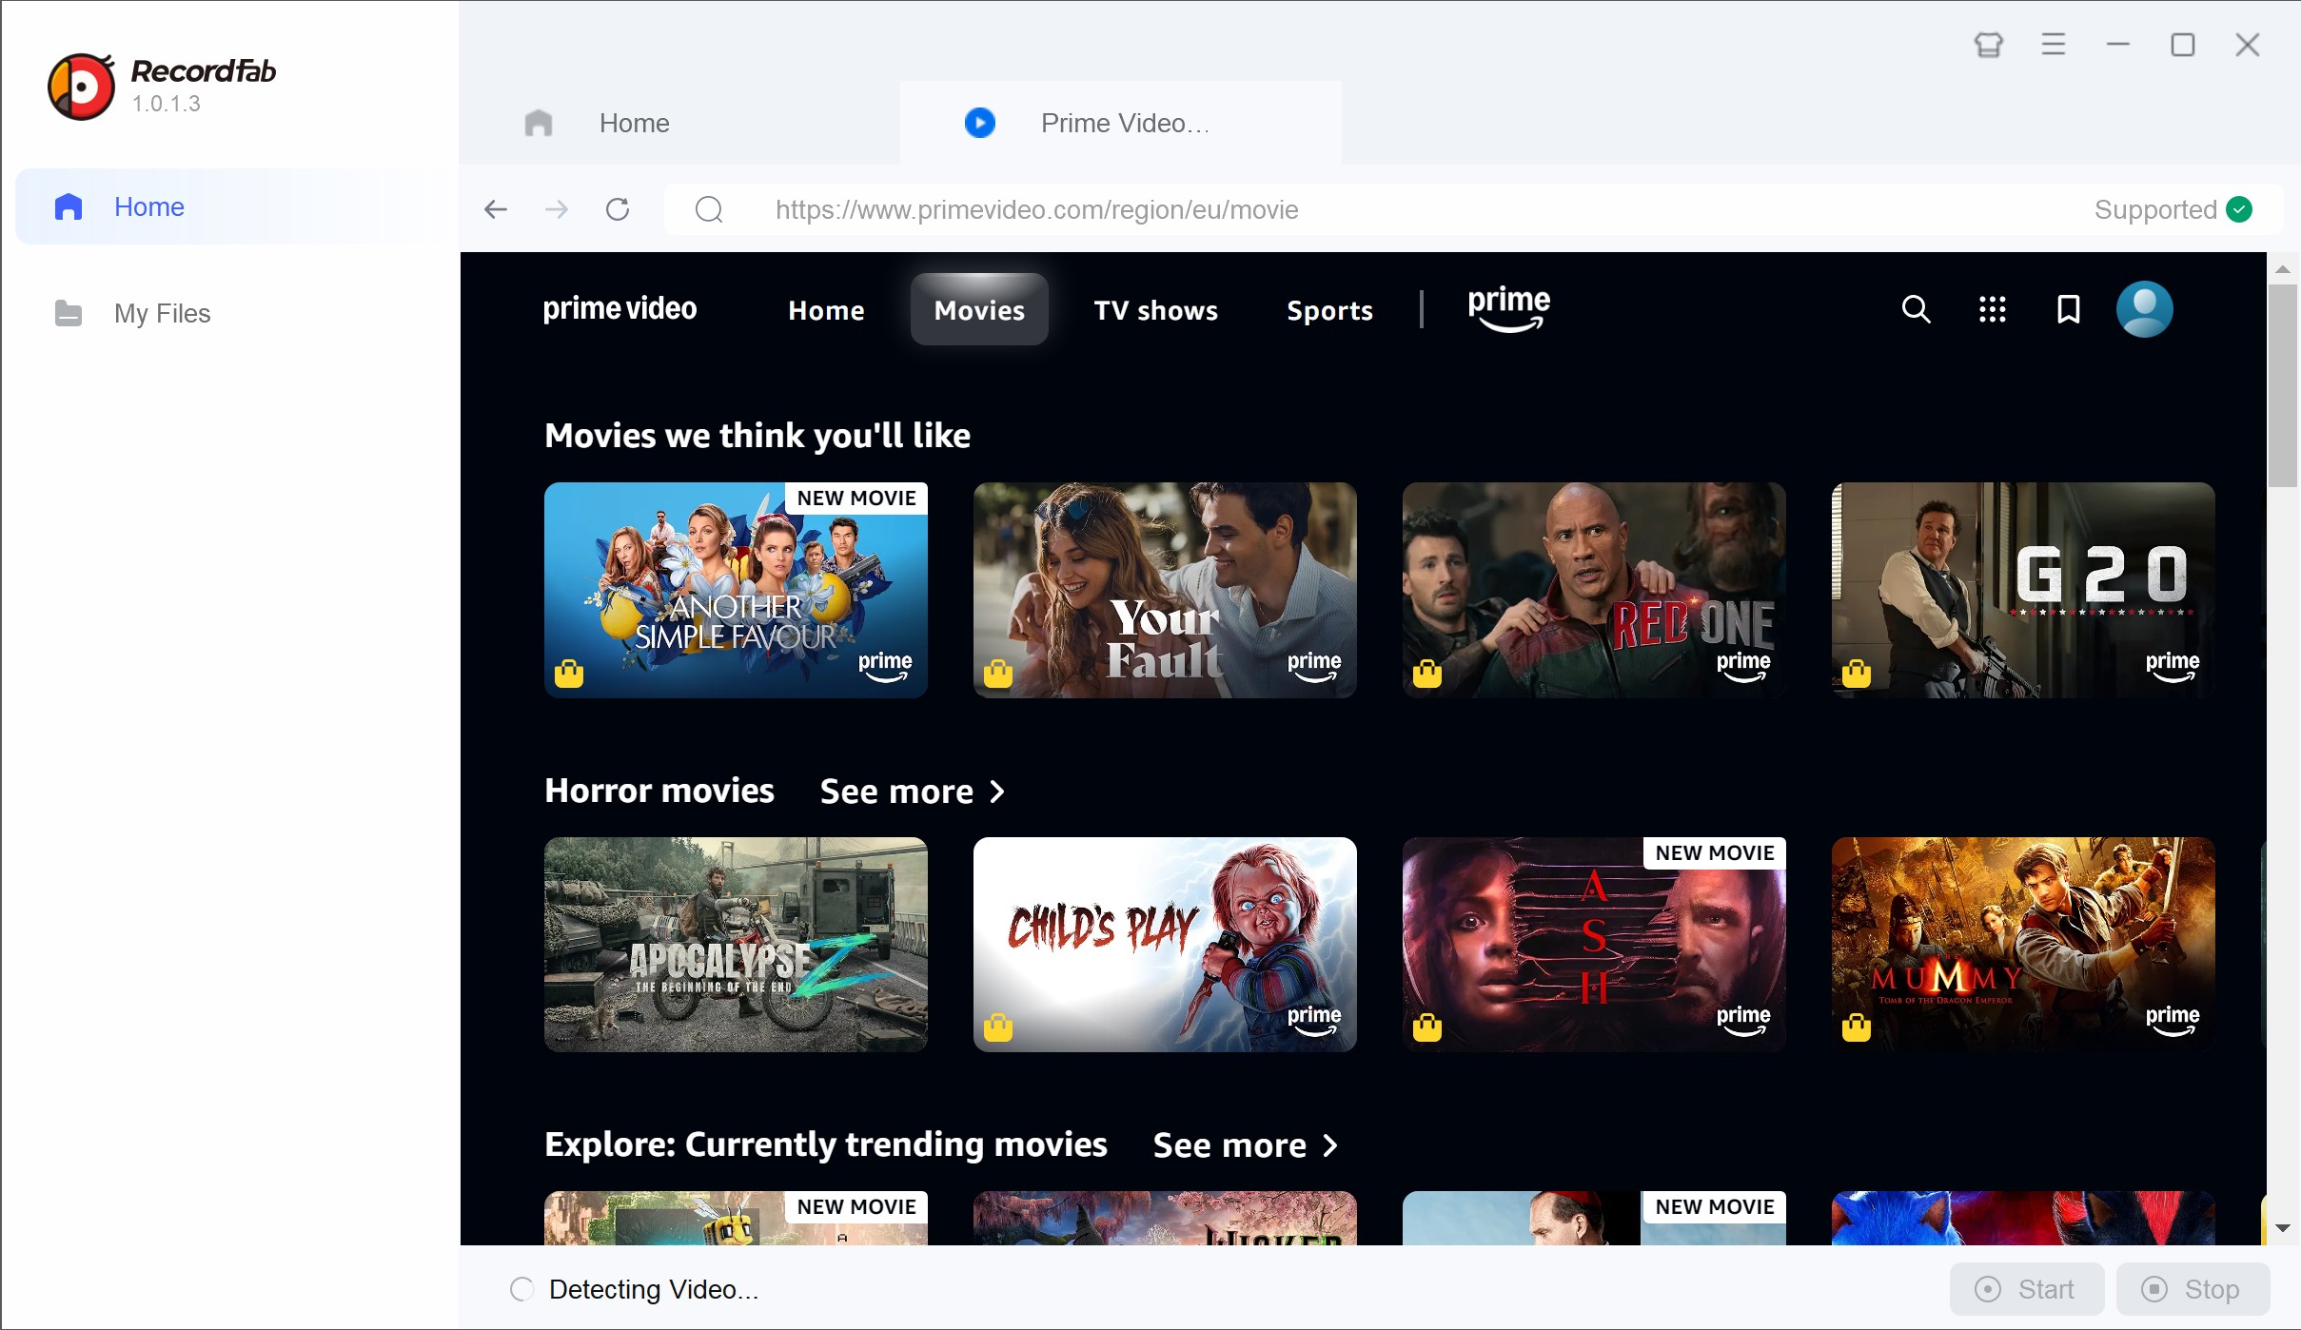This screenshot has width=2301, height=1330.
Task: Click the prime video logo
Action: (x=619, y=309)
